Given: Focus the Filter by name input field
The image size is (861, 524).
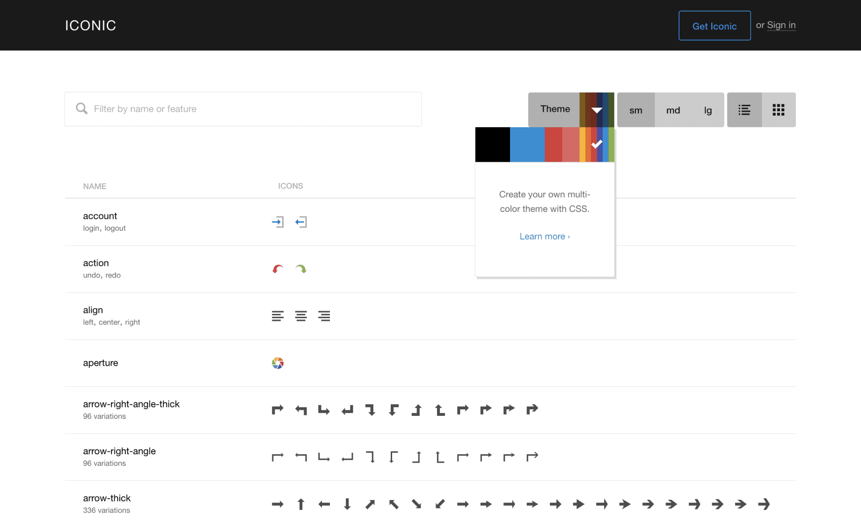Looking at the screenshot, I should click(253, 109).
